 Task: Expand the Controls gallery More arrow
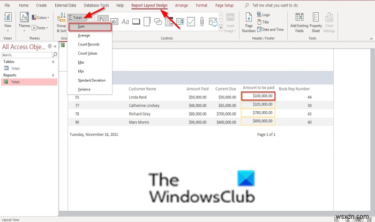tap(221, 28)
